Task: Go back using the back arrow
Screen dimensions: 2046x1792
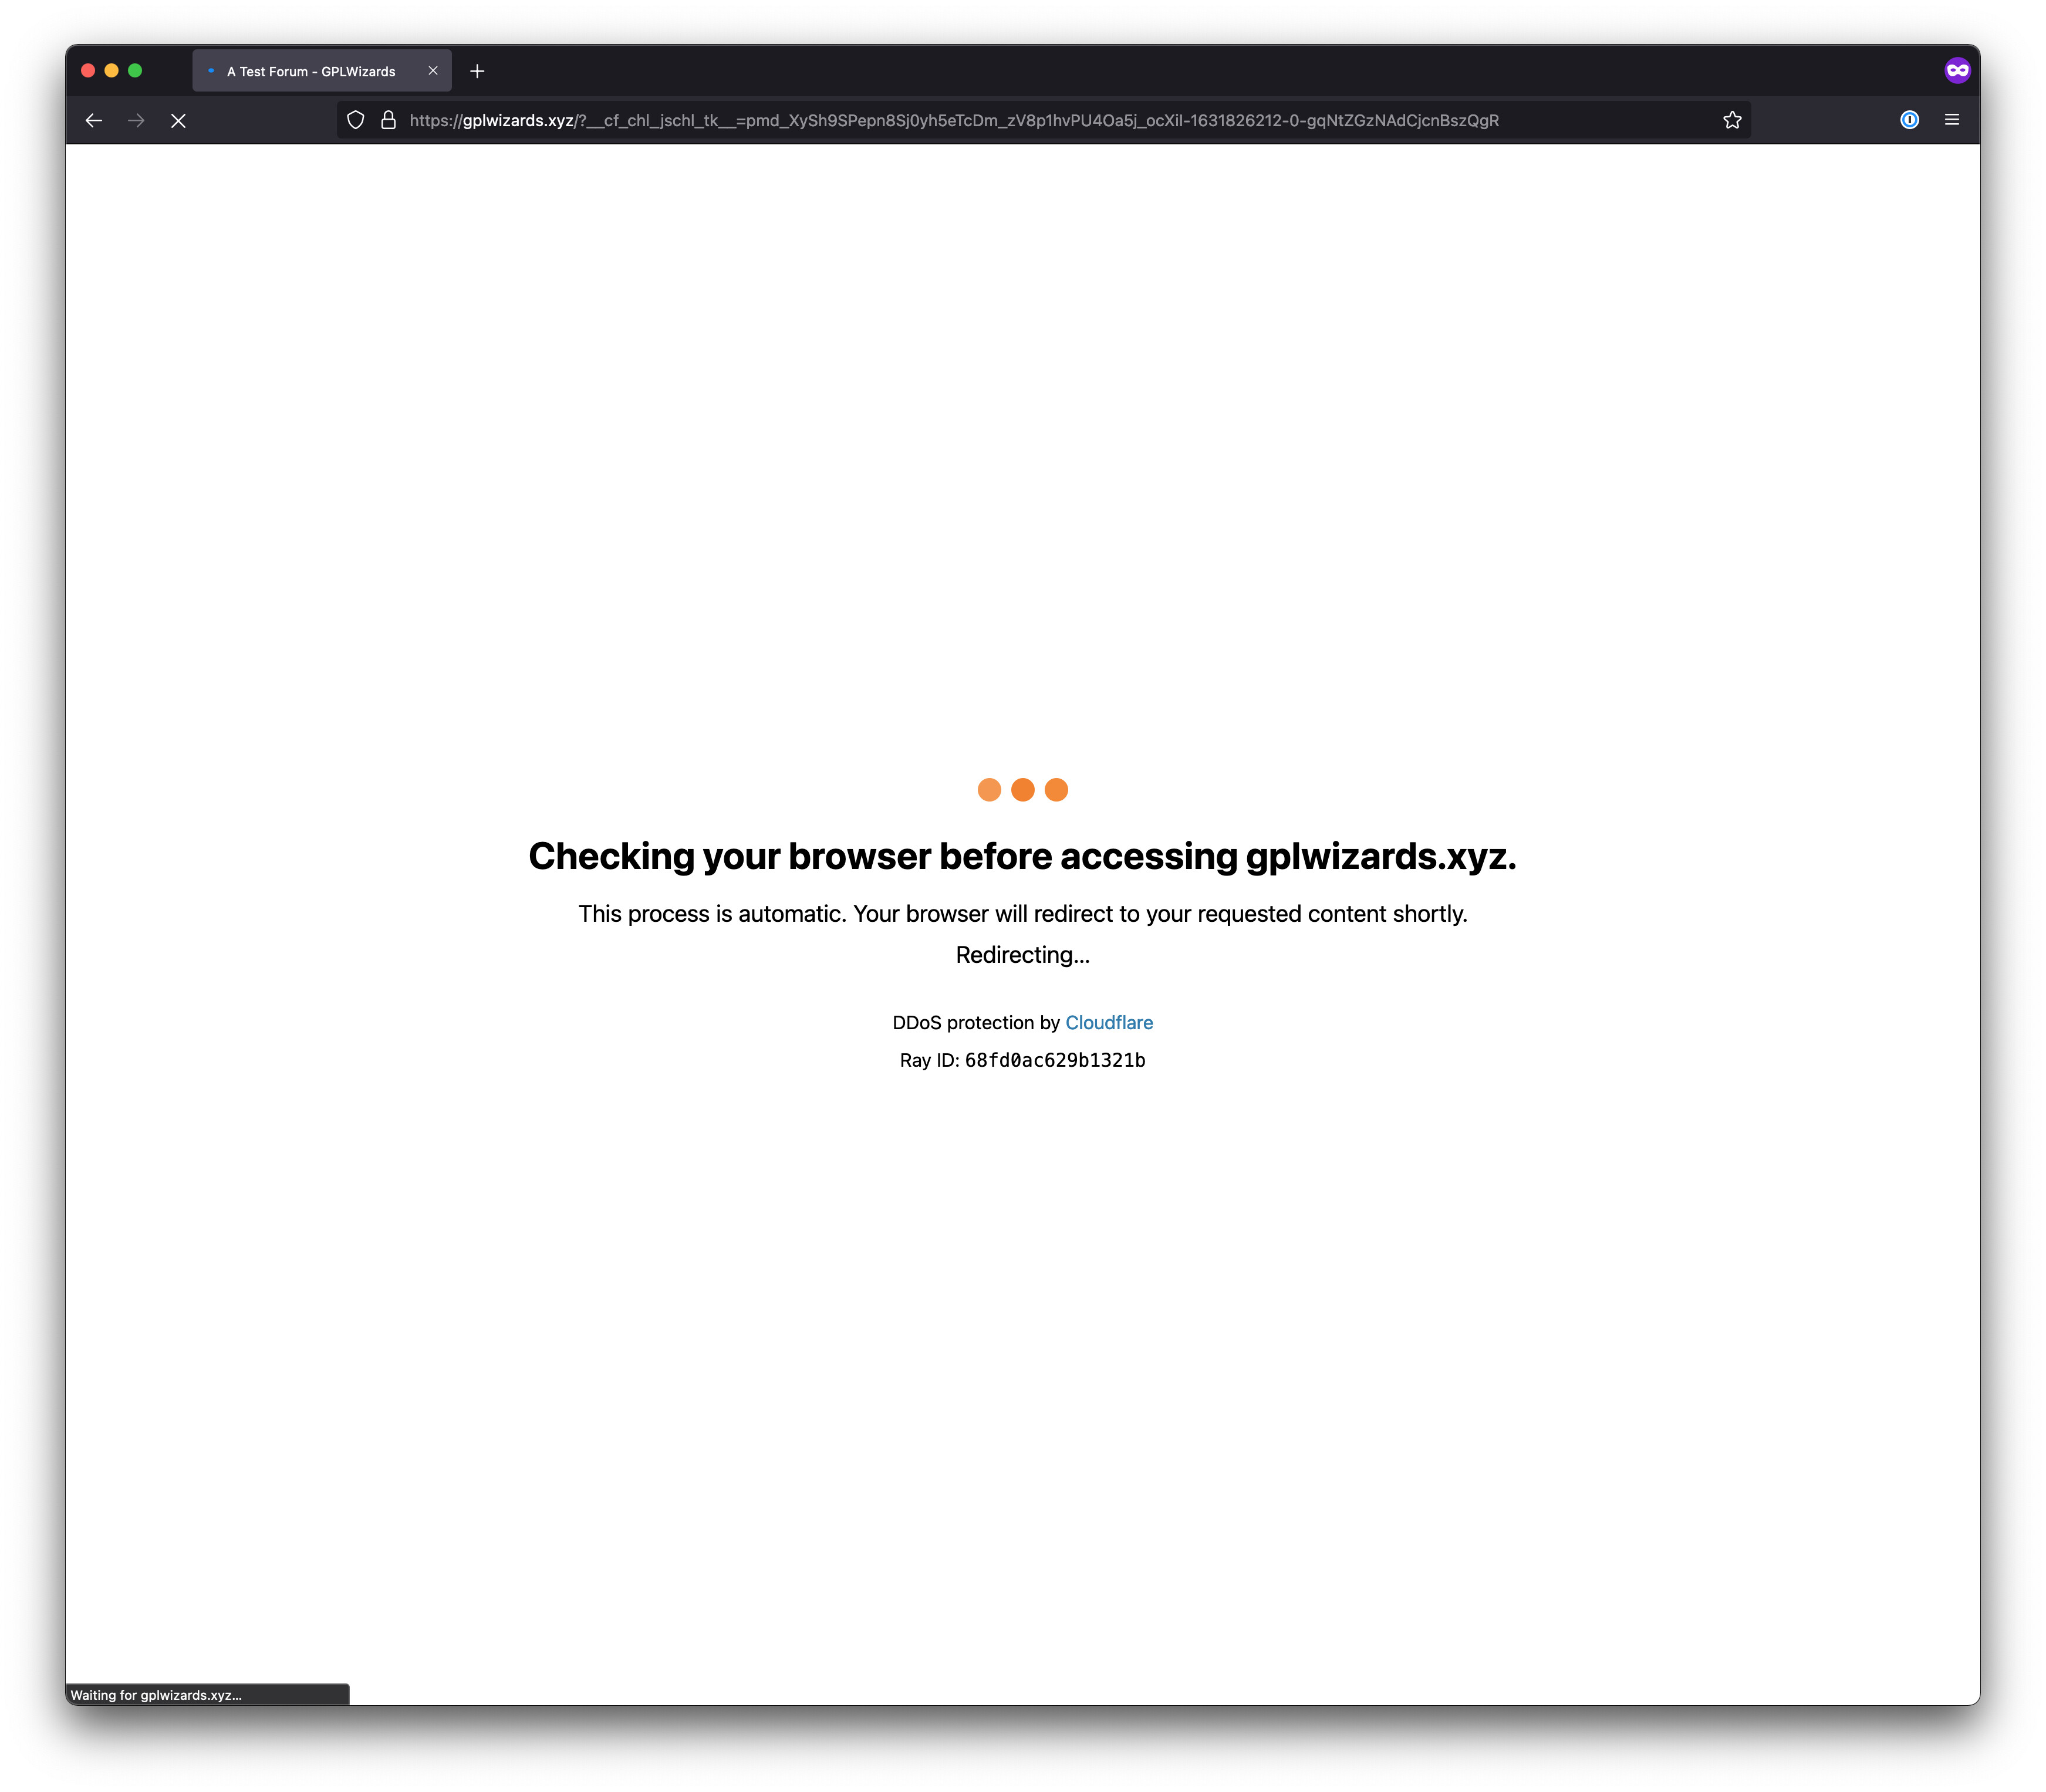Action: pyautogui.click(x=94, y=120)
